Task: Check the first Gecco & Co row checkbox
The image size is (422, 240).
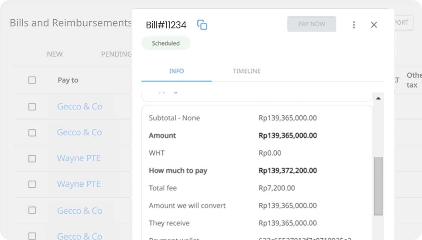Action: point(32,107)
